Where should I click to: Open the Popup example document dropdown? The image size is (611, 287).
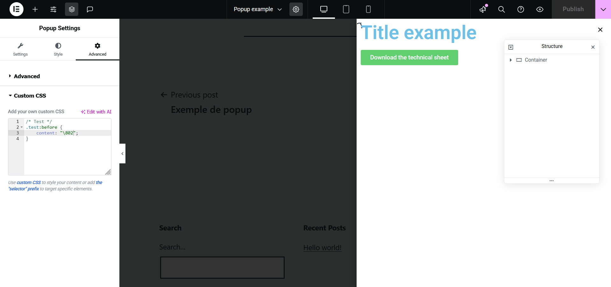point(258,9)
